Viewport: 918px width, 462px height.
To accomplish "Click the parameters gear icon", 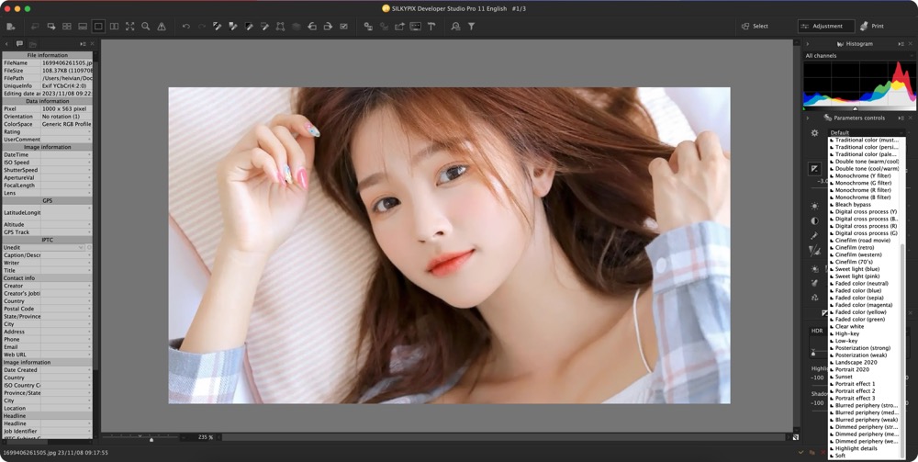I will 814,133.
